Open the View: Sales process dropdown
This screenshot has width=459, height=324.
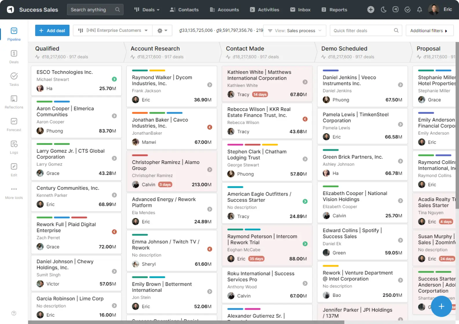pyautogui.click(x=294, y=30)
